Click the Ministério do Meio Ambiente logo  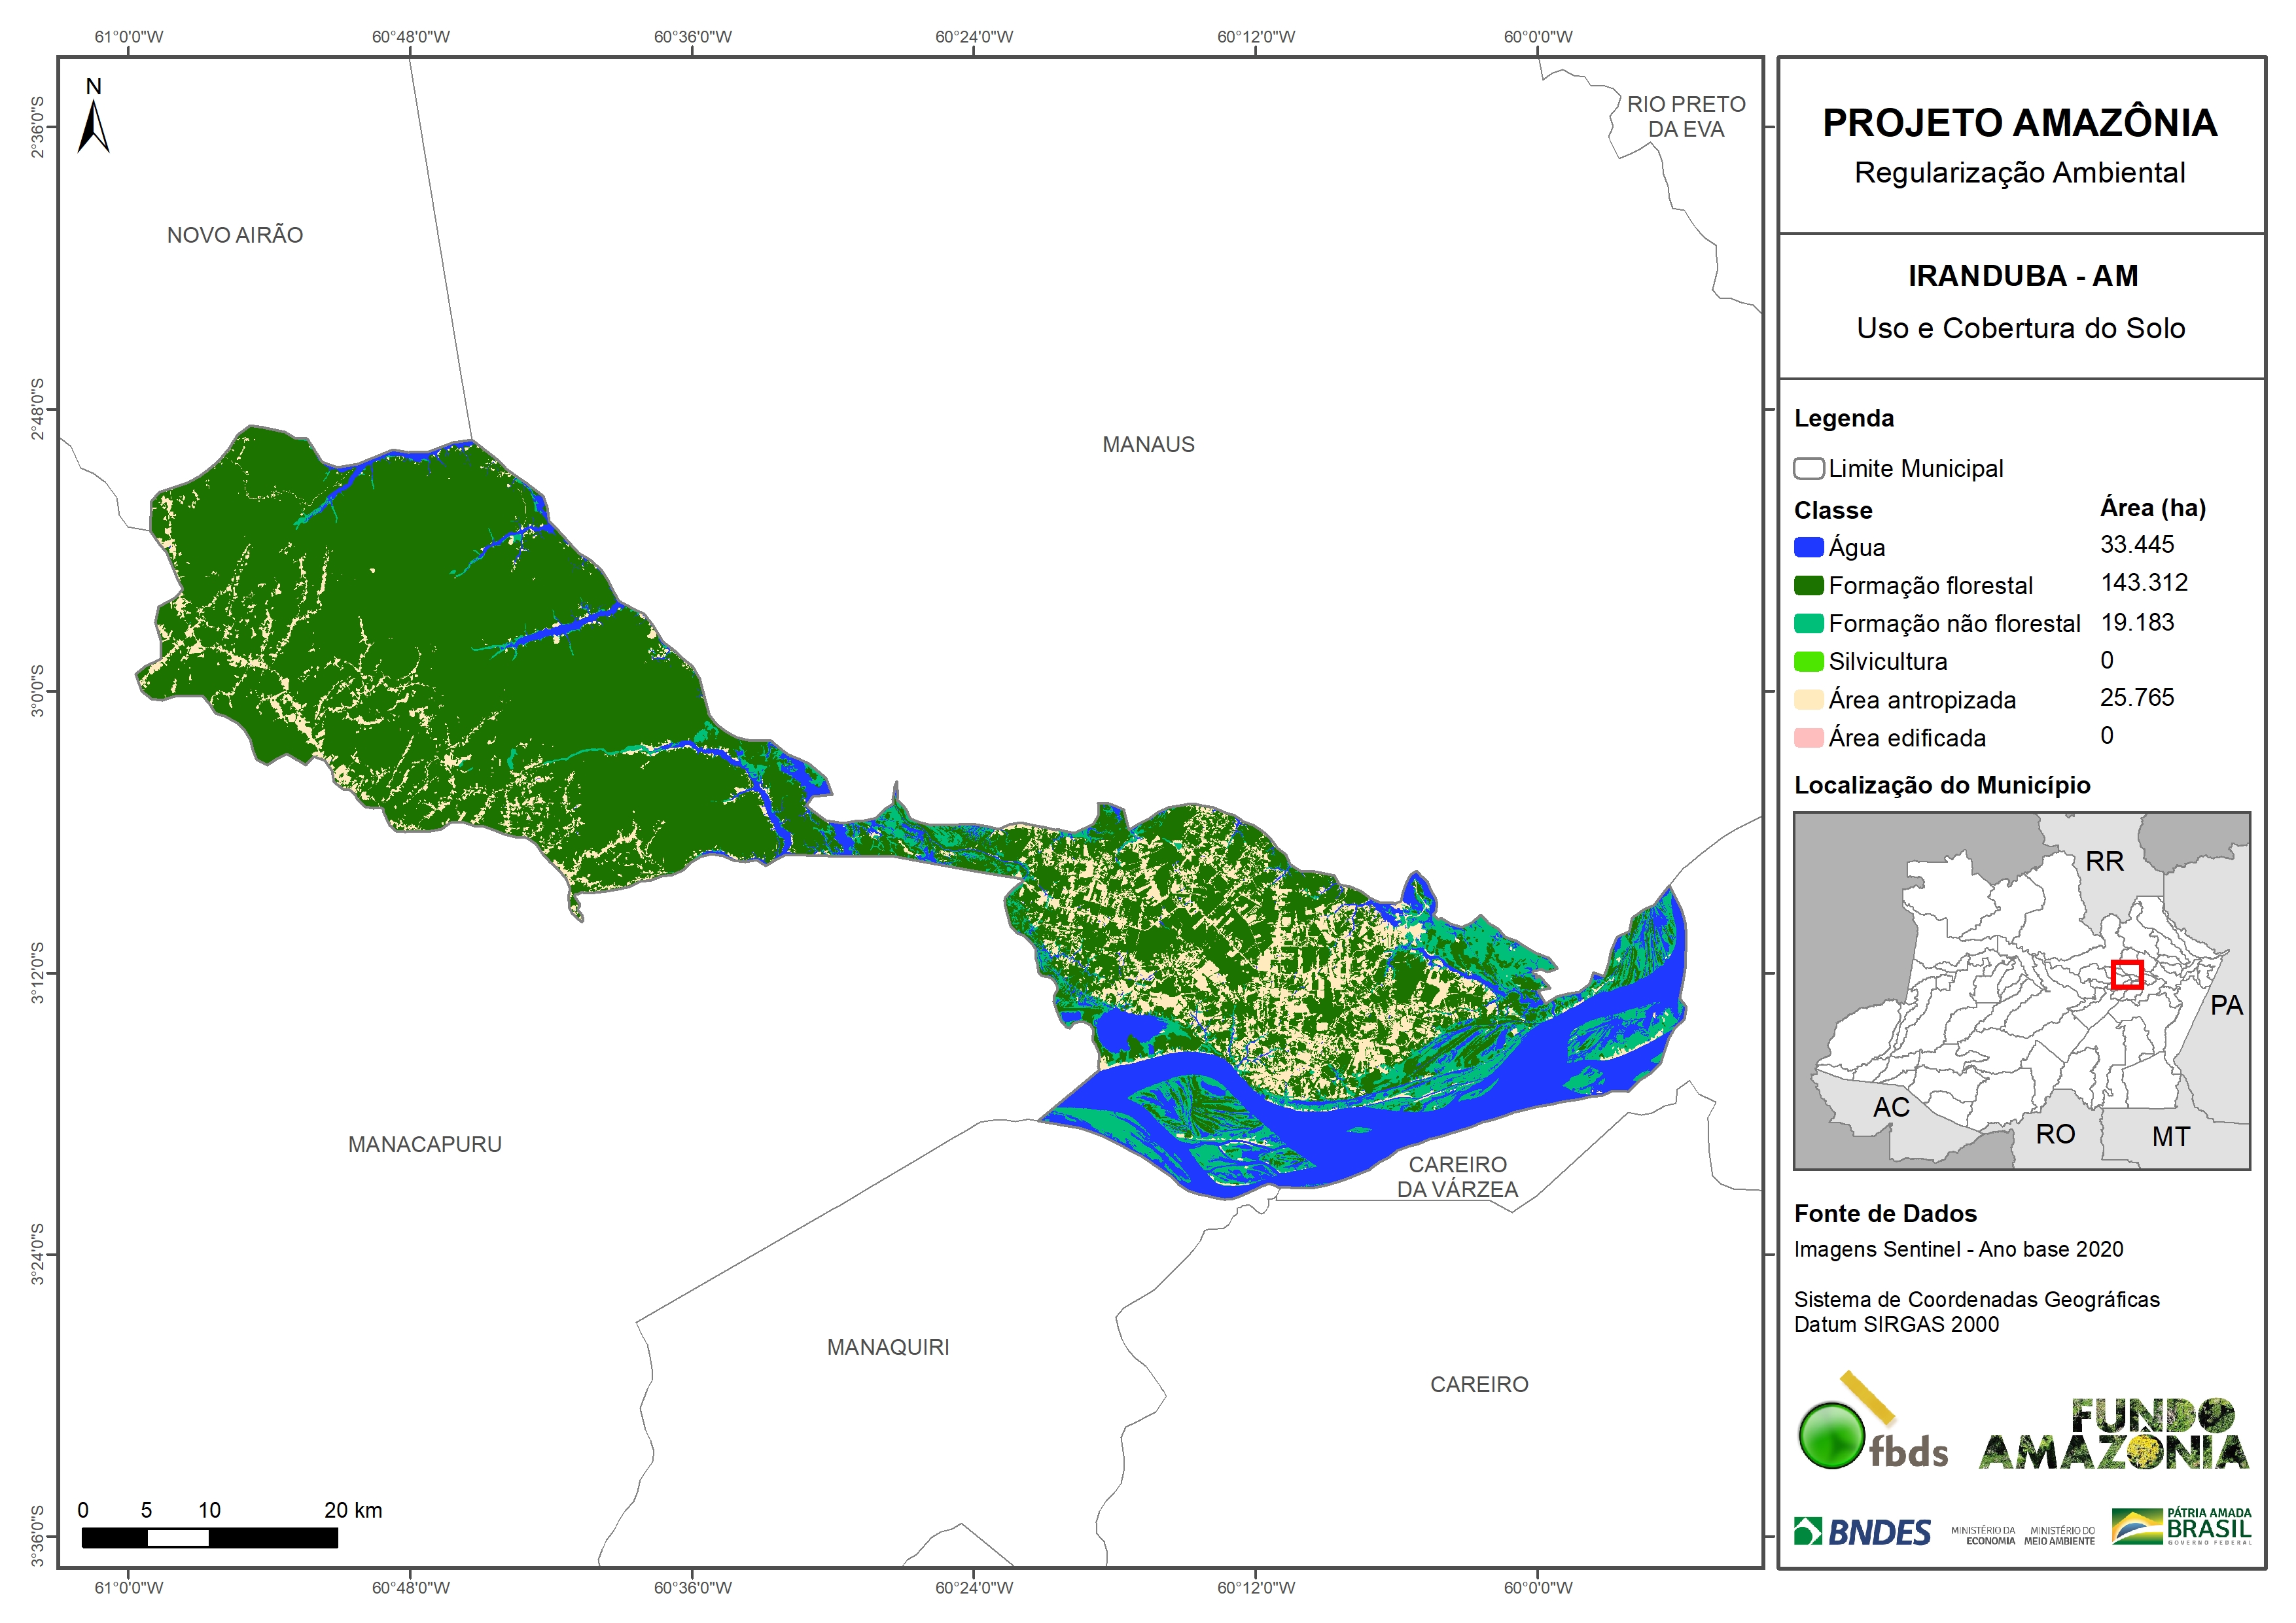pos(2059,1535)
